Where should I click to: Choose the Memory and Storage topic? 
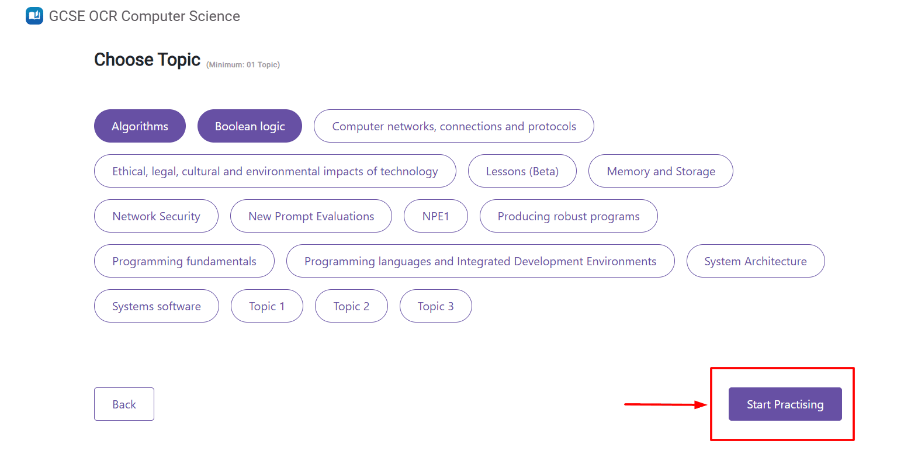[x=661, y=171]
